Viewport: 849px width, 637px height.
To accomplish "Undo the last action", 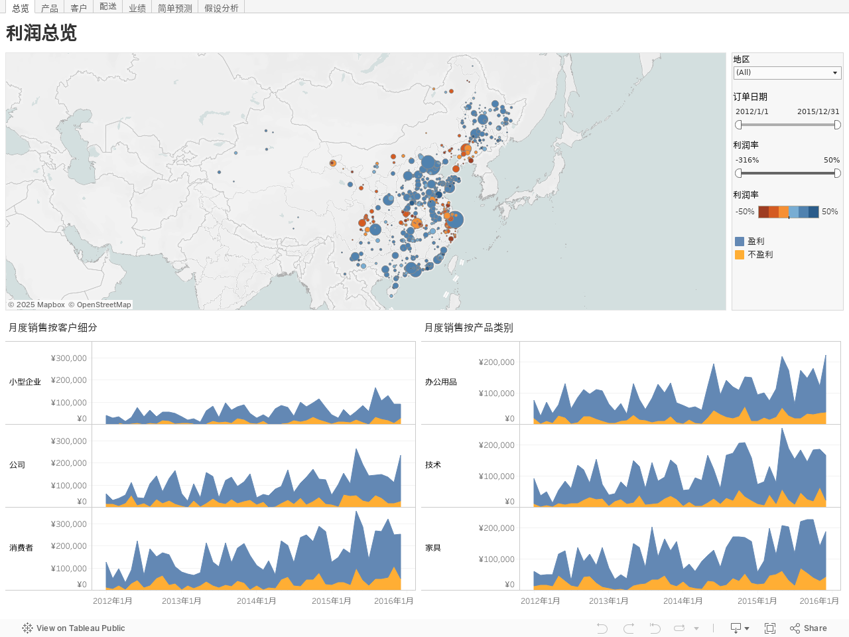I will click(602, 628).
